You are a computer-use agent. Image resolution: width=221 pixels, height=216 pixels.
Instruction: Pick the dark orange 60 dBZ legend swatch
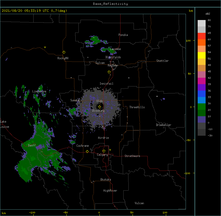[x=202, y=42]
